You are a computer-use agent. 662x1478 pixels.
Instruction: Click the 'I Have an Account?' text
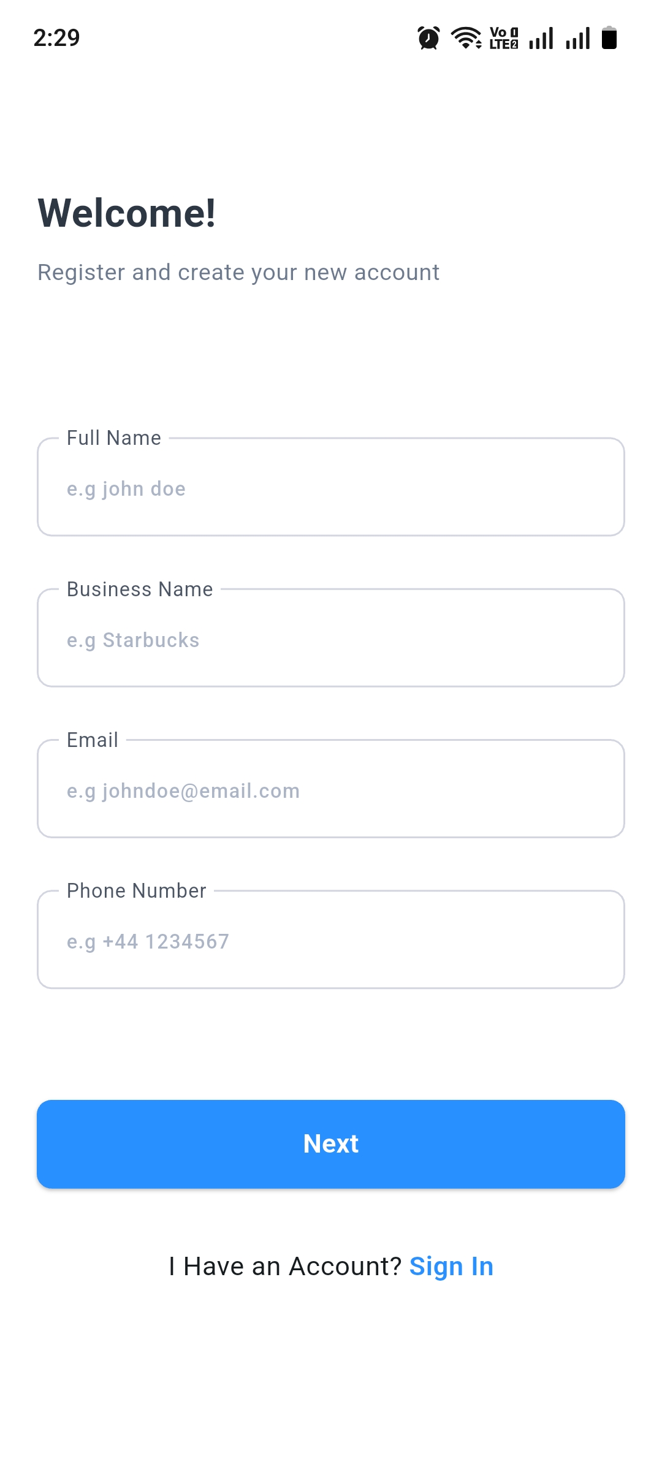[x=285, y=1267]
